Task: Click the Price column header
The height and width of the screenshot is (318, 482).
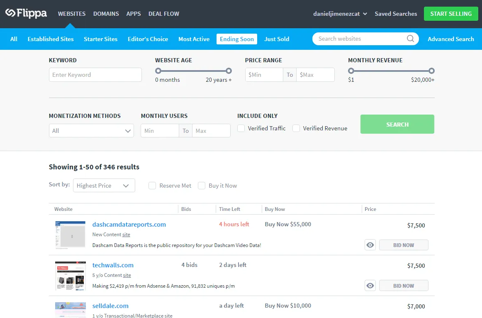Action: point(370,209)
